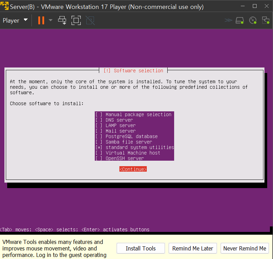This screenshot has width=273, height=259.
Task: Click the Server(B) window title text
Action: click(107, 7)
